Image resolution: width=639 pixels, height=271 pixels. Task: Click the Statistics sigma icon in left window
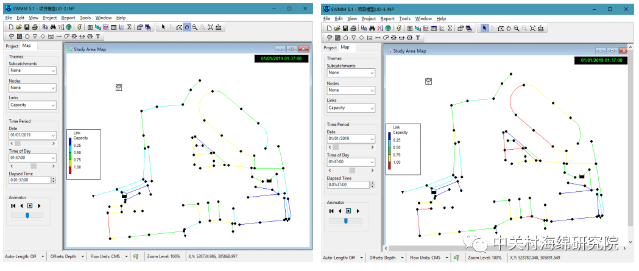pos(129,27)
